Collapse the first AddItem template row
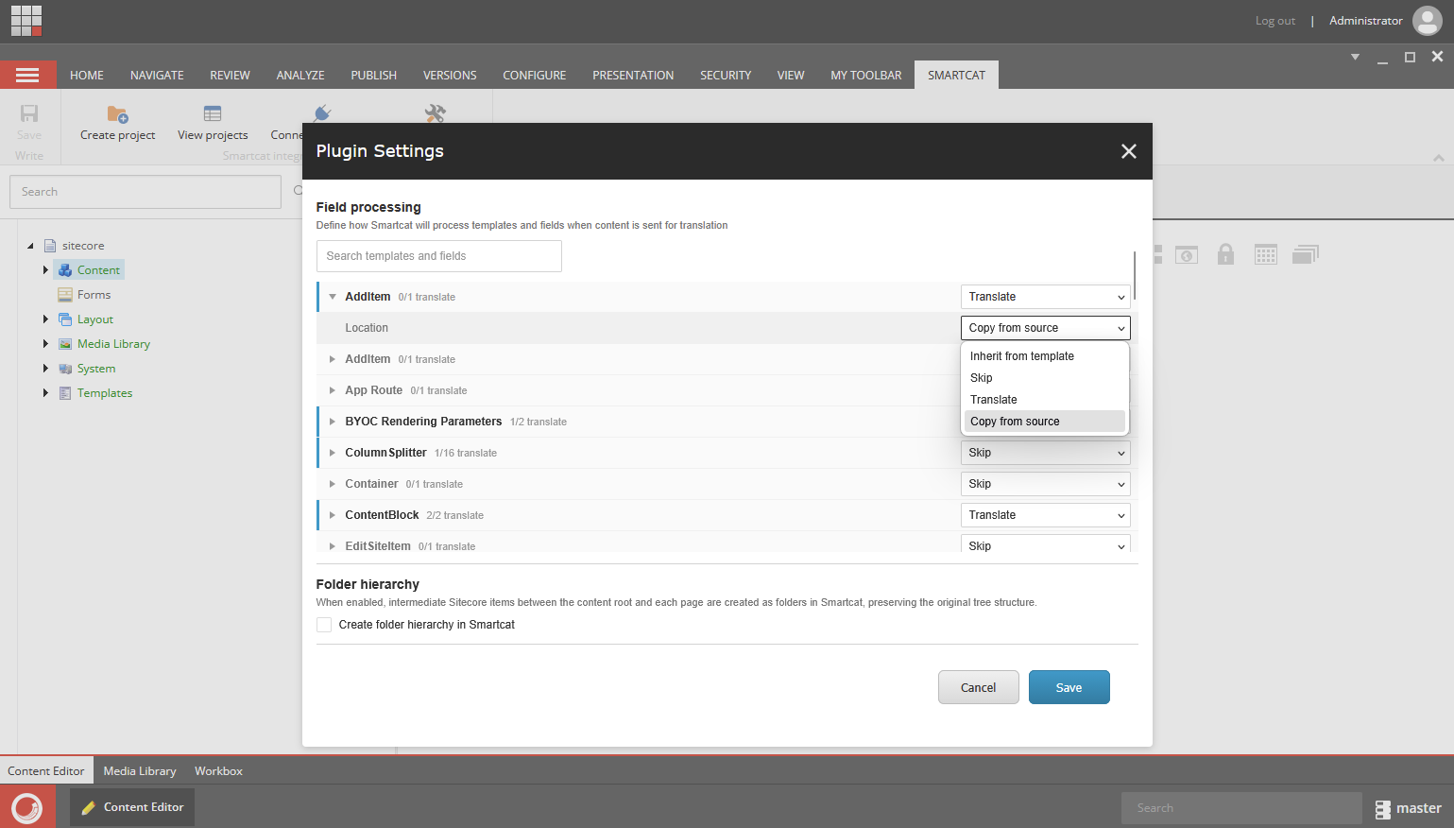Viewport: 1454px width, 828px height. [x=333, y=297]
